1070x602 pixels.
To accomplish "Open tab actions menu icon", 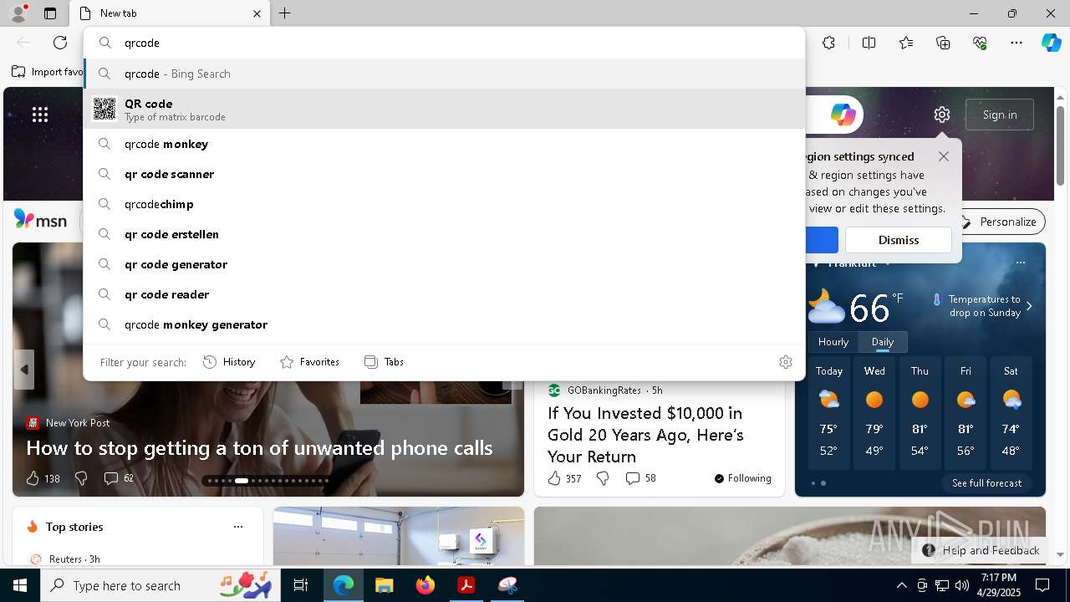I will coord(50,13).
